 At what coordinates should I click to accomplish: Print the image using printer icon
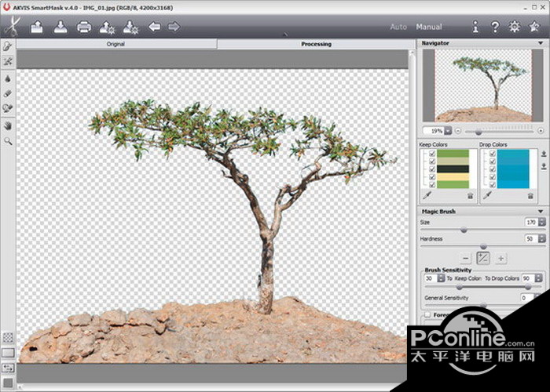coord(84,27)
